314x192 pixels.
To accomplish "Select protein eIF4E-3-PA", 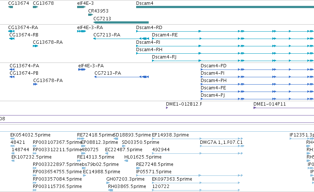I will pyautogui.click(x=91, y=66).
